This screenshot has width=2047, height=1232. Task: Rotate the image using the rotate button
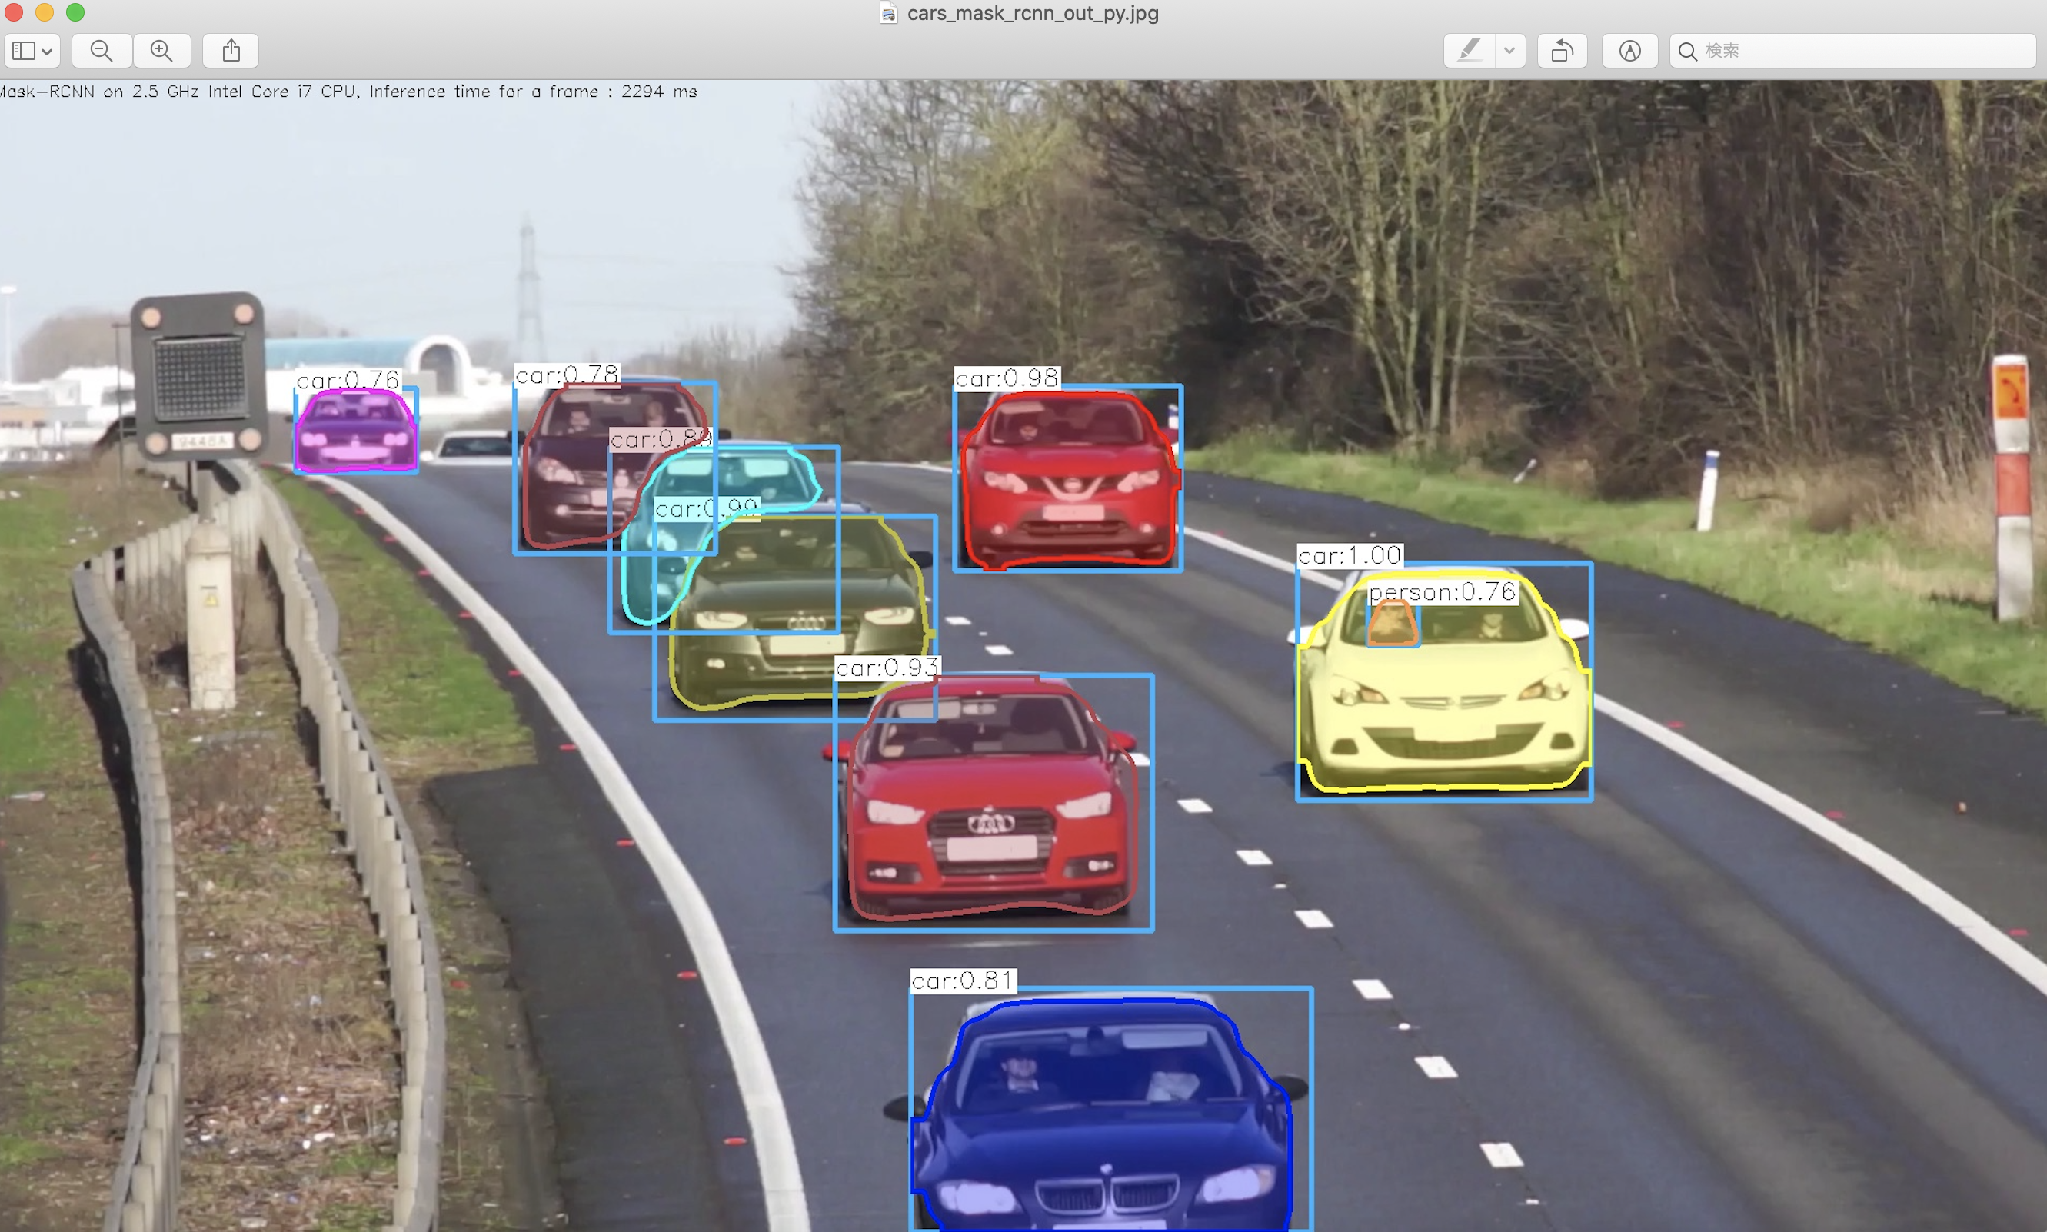1562,51
